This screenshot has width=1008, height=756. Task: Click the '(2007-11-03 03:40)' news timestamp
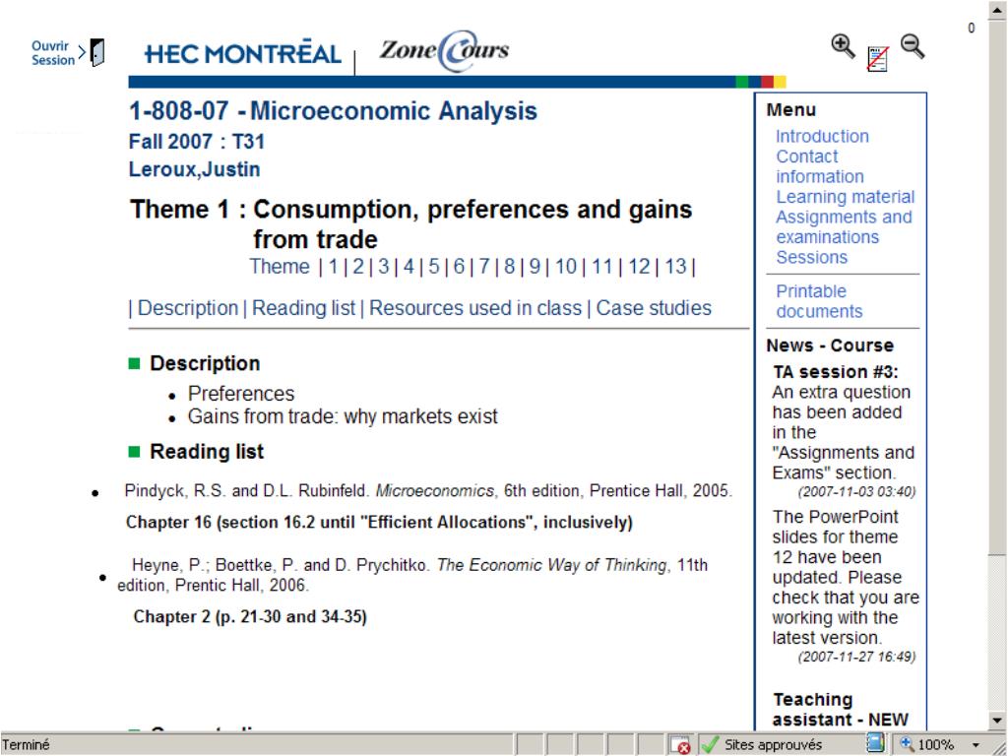(856, 492)
